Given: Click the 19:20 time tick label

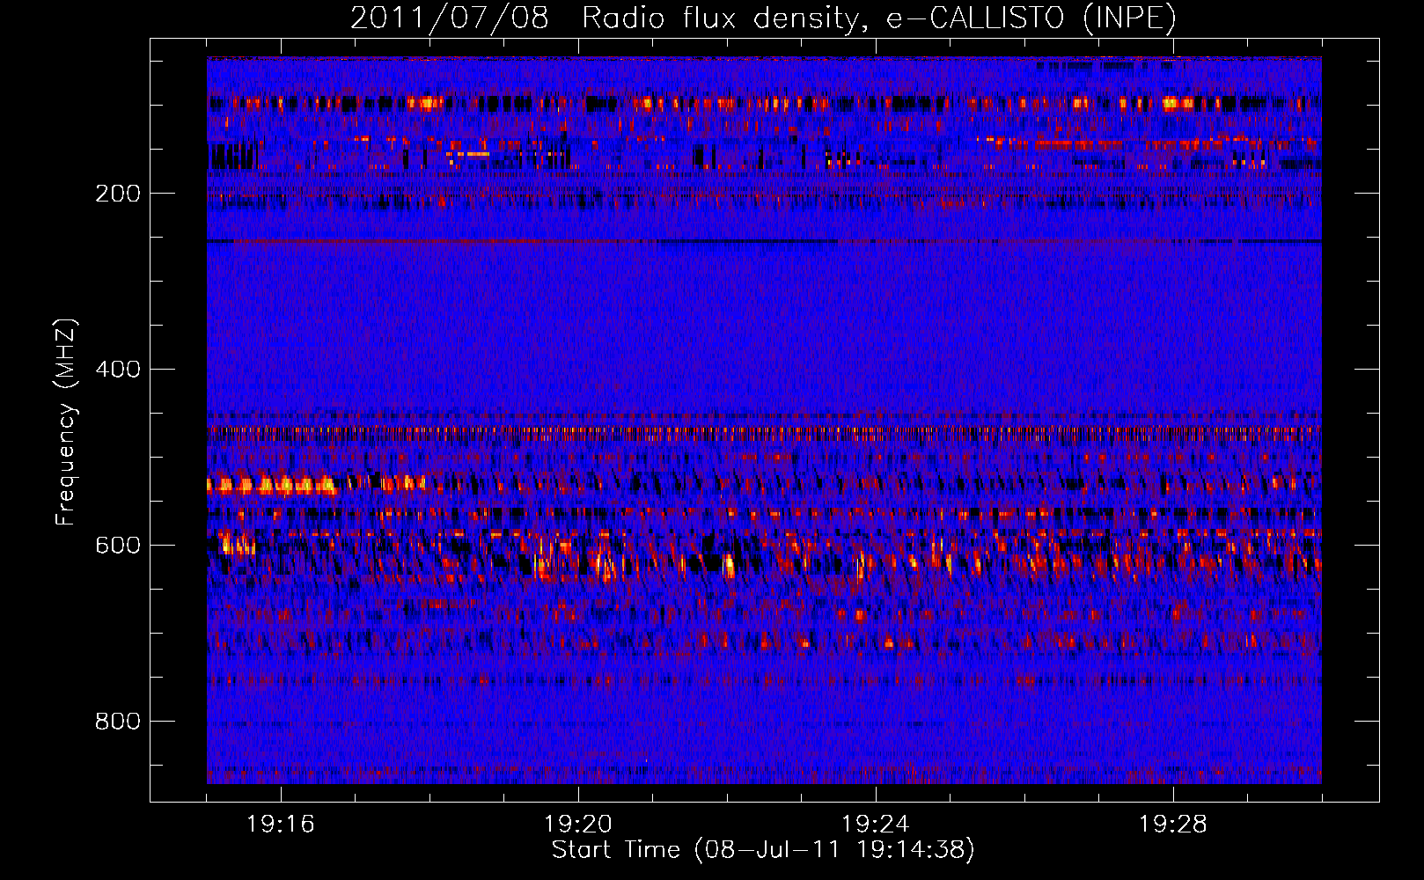Looking at the screenshot, I should (578, 825).
